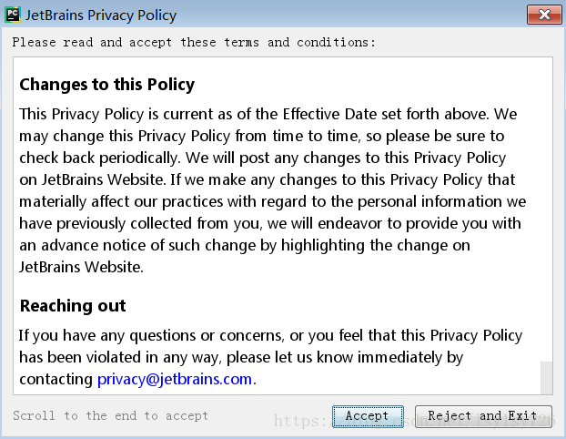Click the 'Changes to this Policy' heading
The width and height of the screenshot is (566, 439).
tap(107, 85)
